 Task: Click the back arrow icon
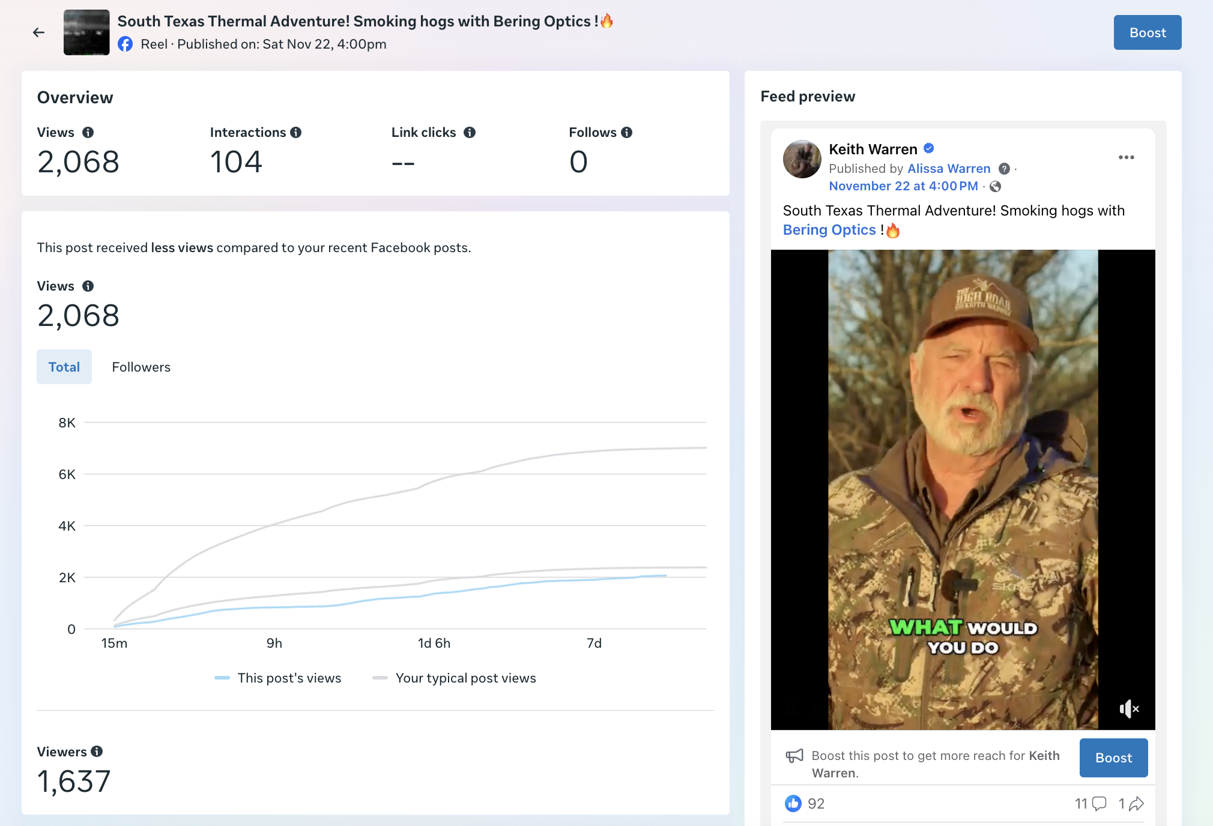tap(39, 32)
